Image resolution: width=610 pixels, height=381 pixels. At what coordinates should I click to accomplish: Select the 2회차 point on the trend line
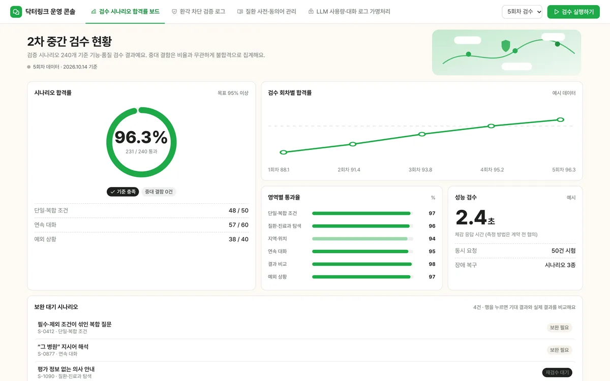(x=353, y=144)
